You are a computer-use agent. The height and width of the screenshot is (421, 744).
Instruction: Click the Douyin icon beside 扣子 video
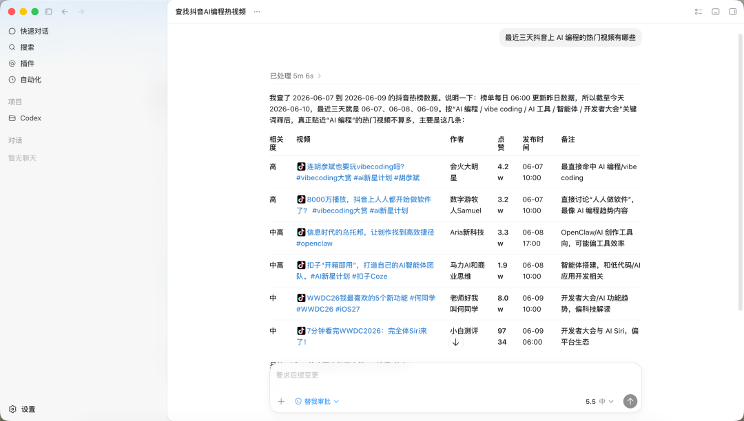(301, 266)
